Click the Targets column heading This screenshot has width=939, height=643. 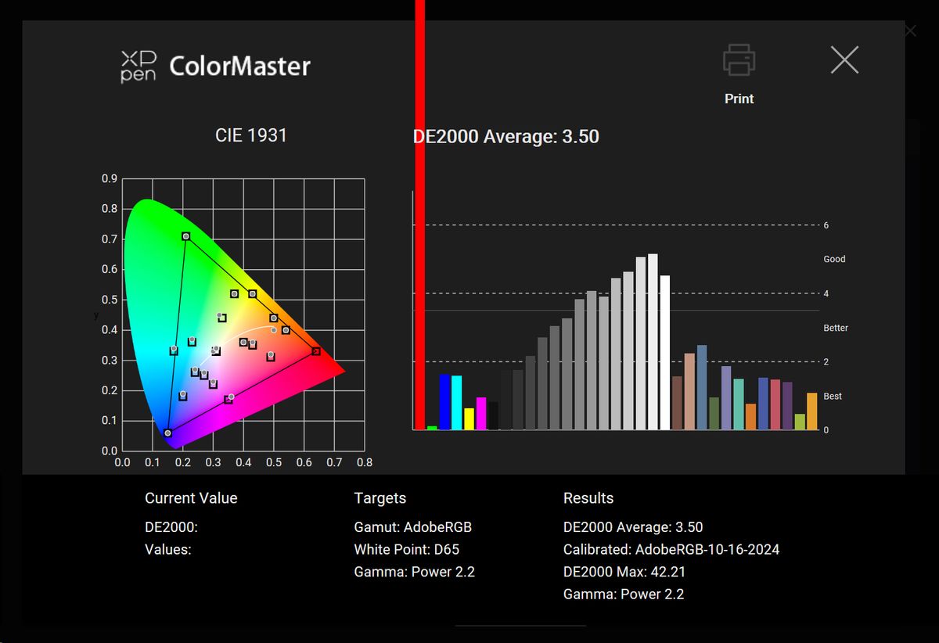point(380,498)
